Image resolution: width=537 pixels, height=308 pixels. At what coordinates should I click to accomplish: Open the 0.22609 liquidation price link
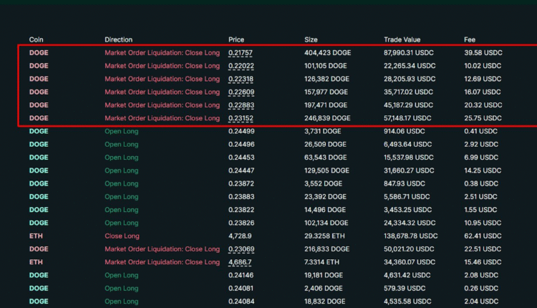point(240,92)
